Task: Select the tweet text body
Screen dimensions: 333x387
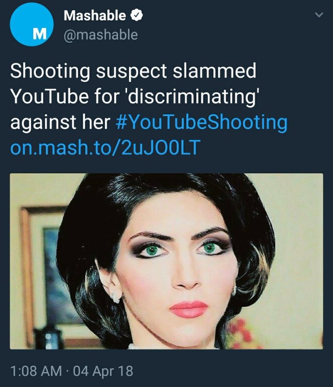Action: pos(149,108)
